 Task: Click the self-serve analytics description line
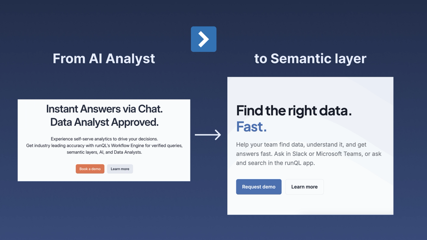coord(104,139)
